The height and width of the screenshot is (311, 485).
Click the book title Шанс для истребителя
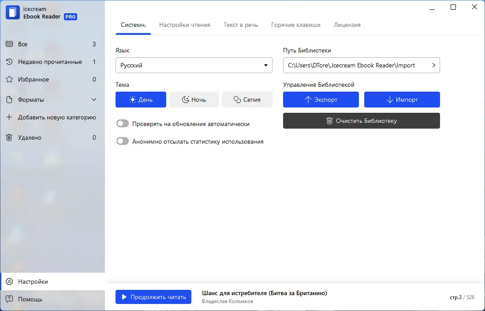pyautogui.click(x=265, y=293)
